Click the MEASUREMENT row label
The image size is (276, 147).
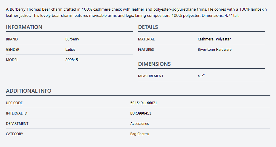pyautogui.click(x=151, y=76)
